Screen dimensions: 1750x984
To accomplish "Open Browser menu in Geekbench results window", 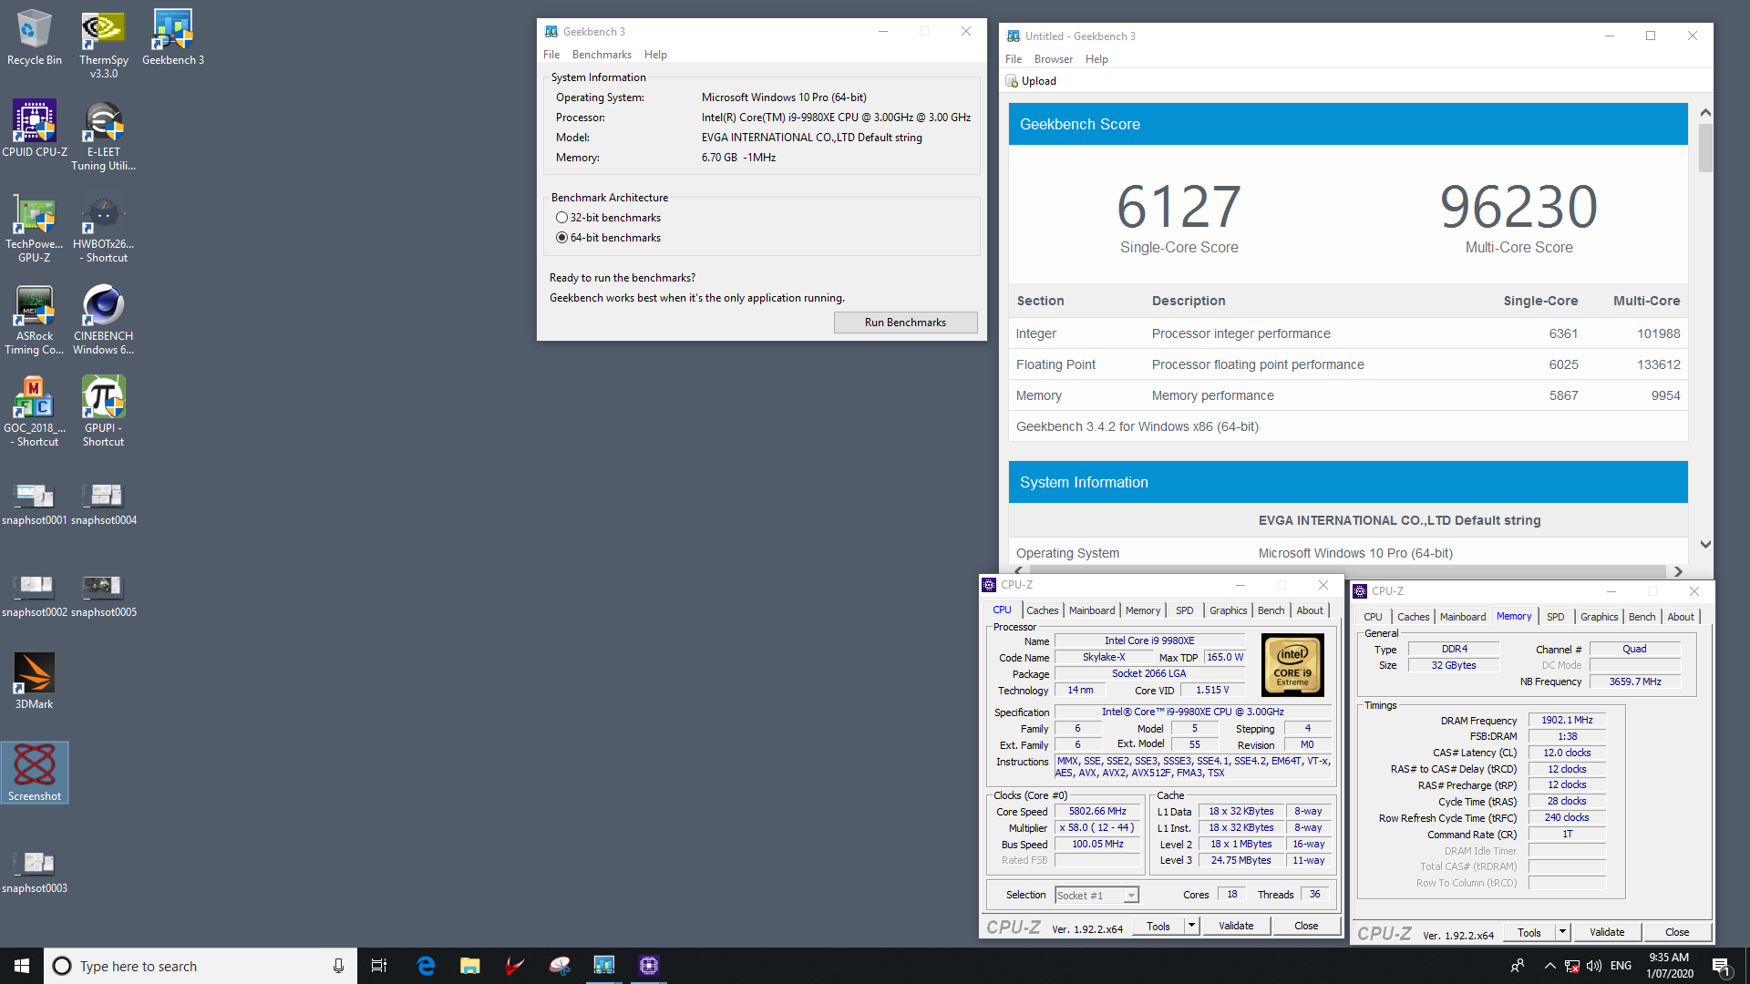I will point(1053,59).
